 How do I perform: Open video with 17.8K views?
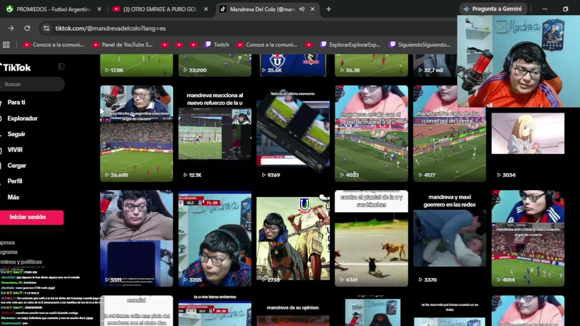(x=137, y=65)
